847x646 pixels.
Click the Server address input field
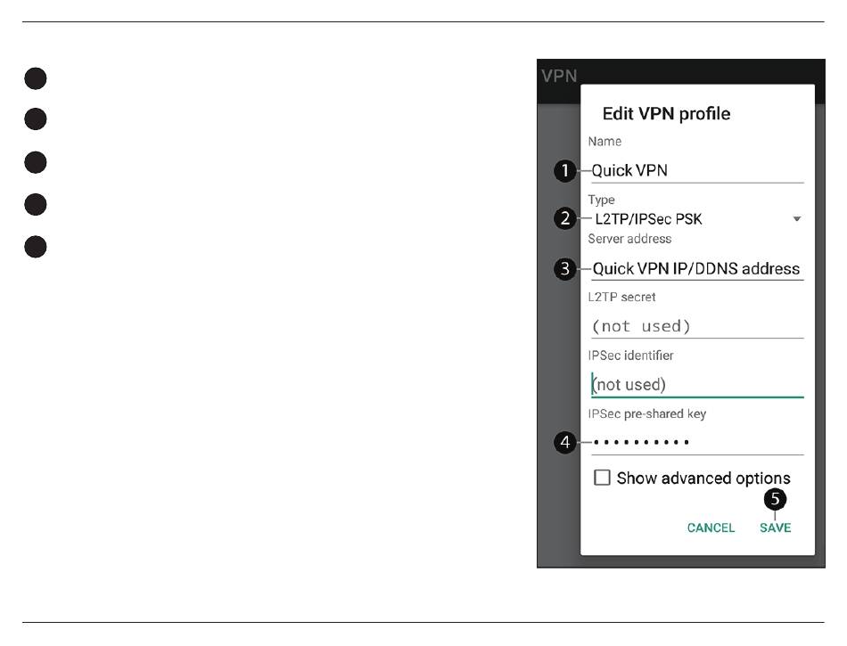(x=697, y=269)
